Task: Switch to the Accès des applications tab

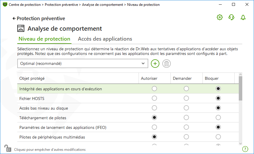Action: point(105,39)
